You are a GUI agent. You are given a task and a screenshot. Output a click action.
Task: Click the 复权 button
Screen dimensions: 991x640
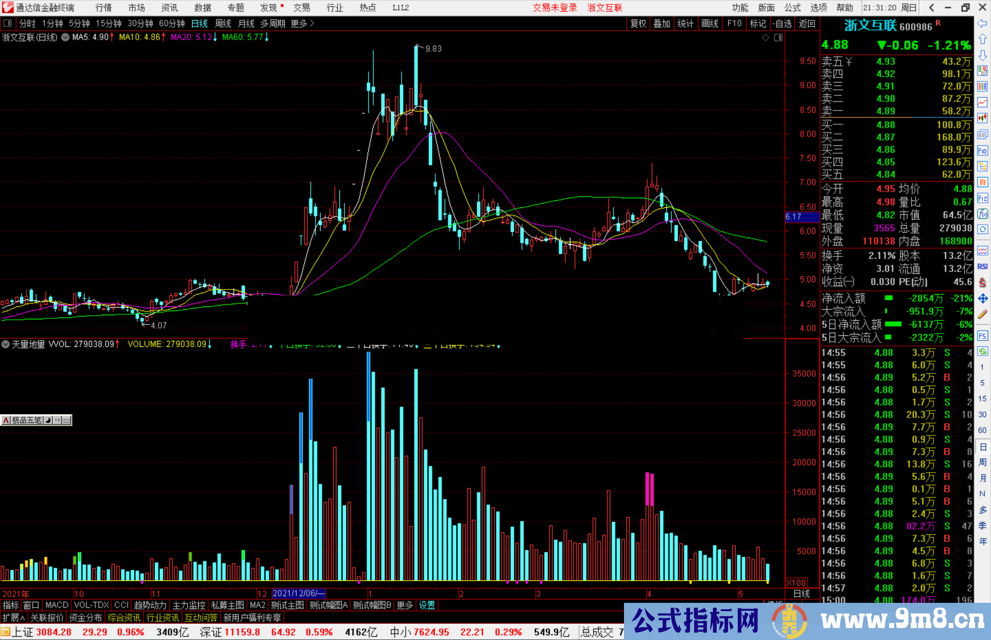(x=638, y=23)
